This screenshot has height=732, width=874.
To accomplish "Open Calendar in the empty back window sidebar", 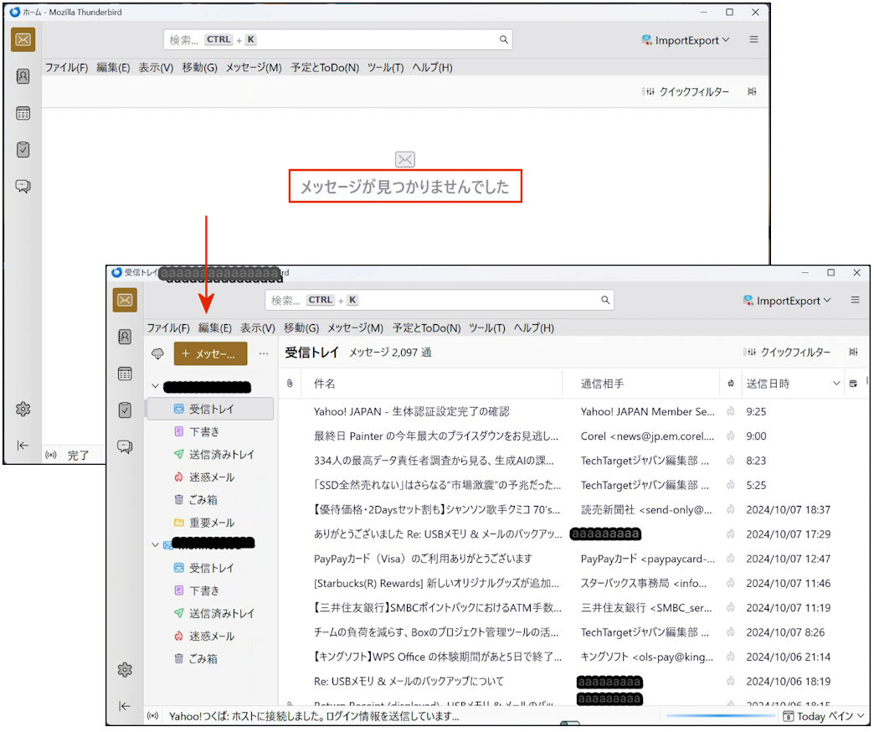I will point(23,113).
